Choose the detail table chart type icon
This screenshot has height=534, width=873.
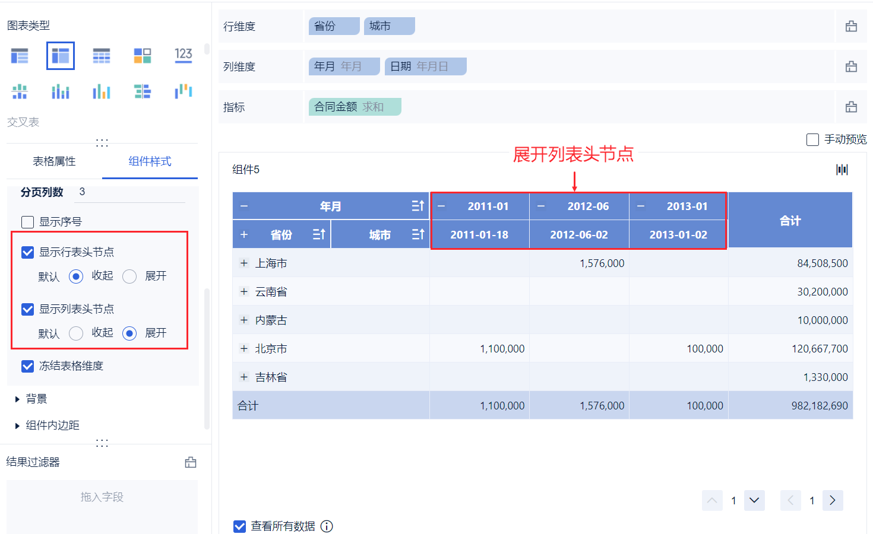coord(102,56)
